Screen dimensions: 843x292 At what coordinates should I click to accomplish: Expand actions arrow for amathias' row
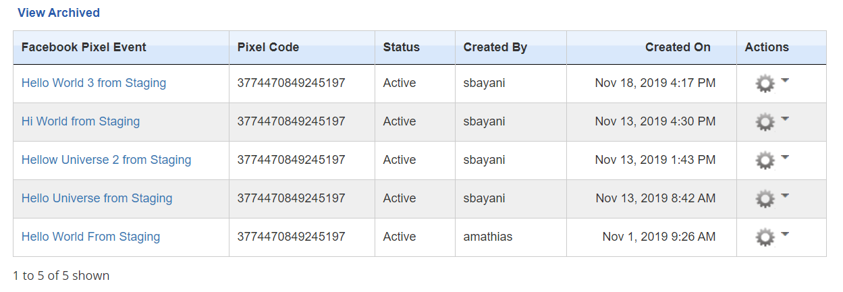tap(785, 234)
